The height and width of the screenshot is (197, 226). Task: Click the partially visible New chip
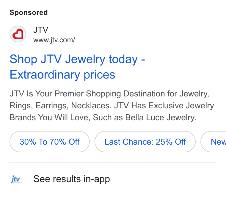[214, 142]
